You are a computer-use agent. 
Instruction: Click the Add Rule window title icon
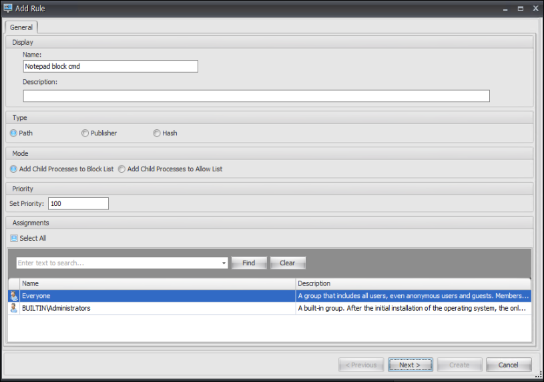click(7, 8)
